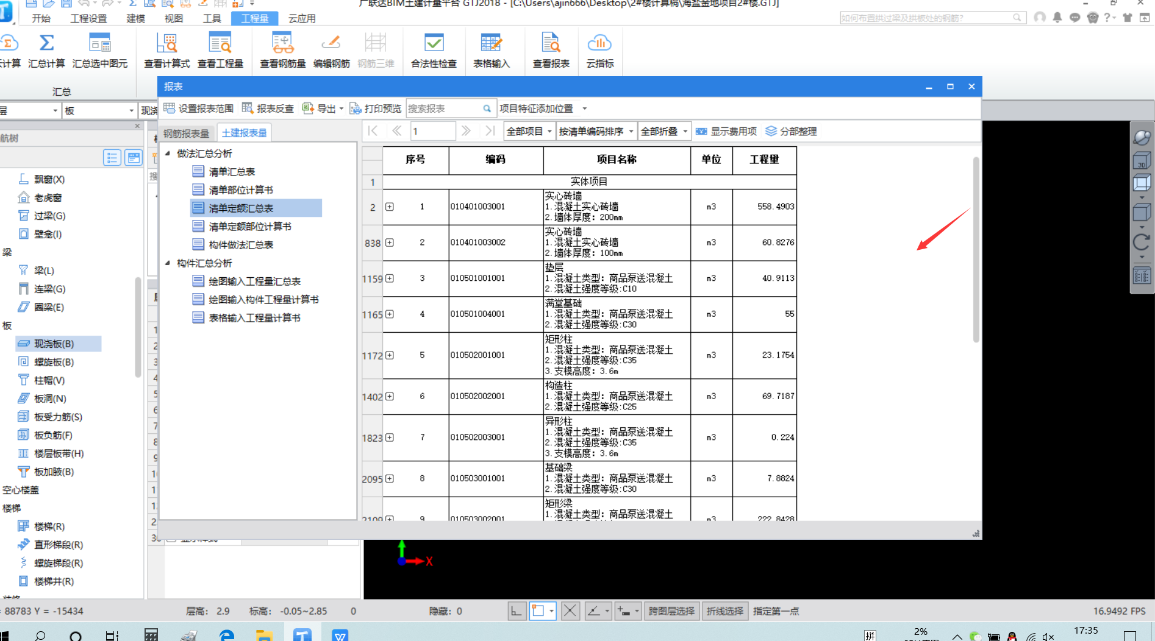The height and width of the screenshot is (641, 1155).
Task: Select 螺旋板(B) component
Action: (x=54, y=362)
